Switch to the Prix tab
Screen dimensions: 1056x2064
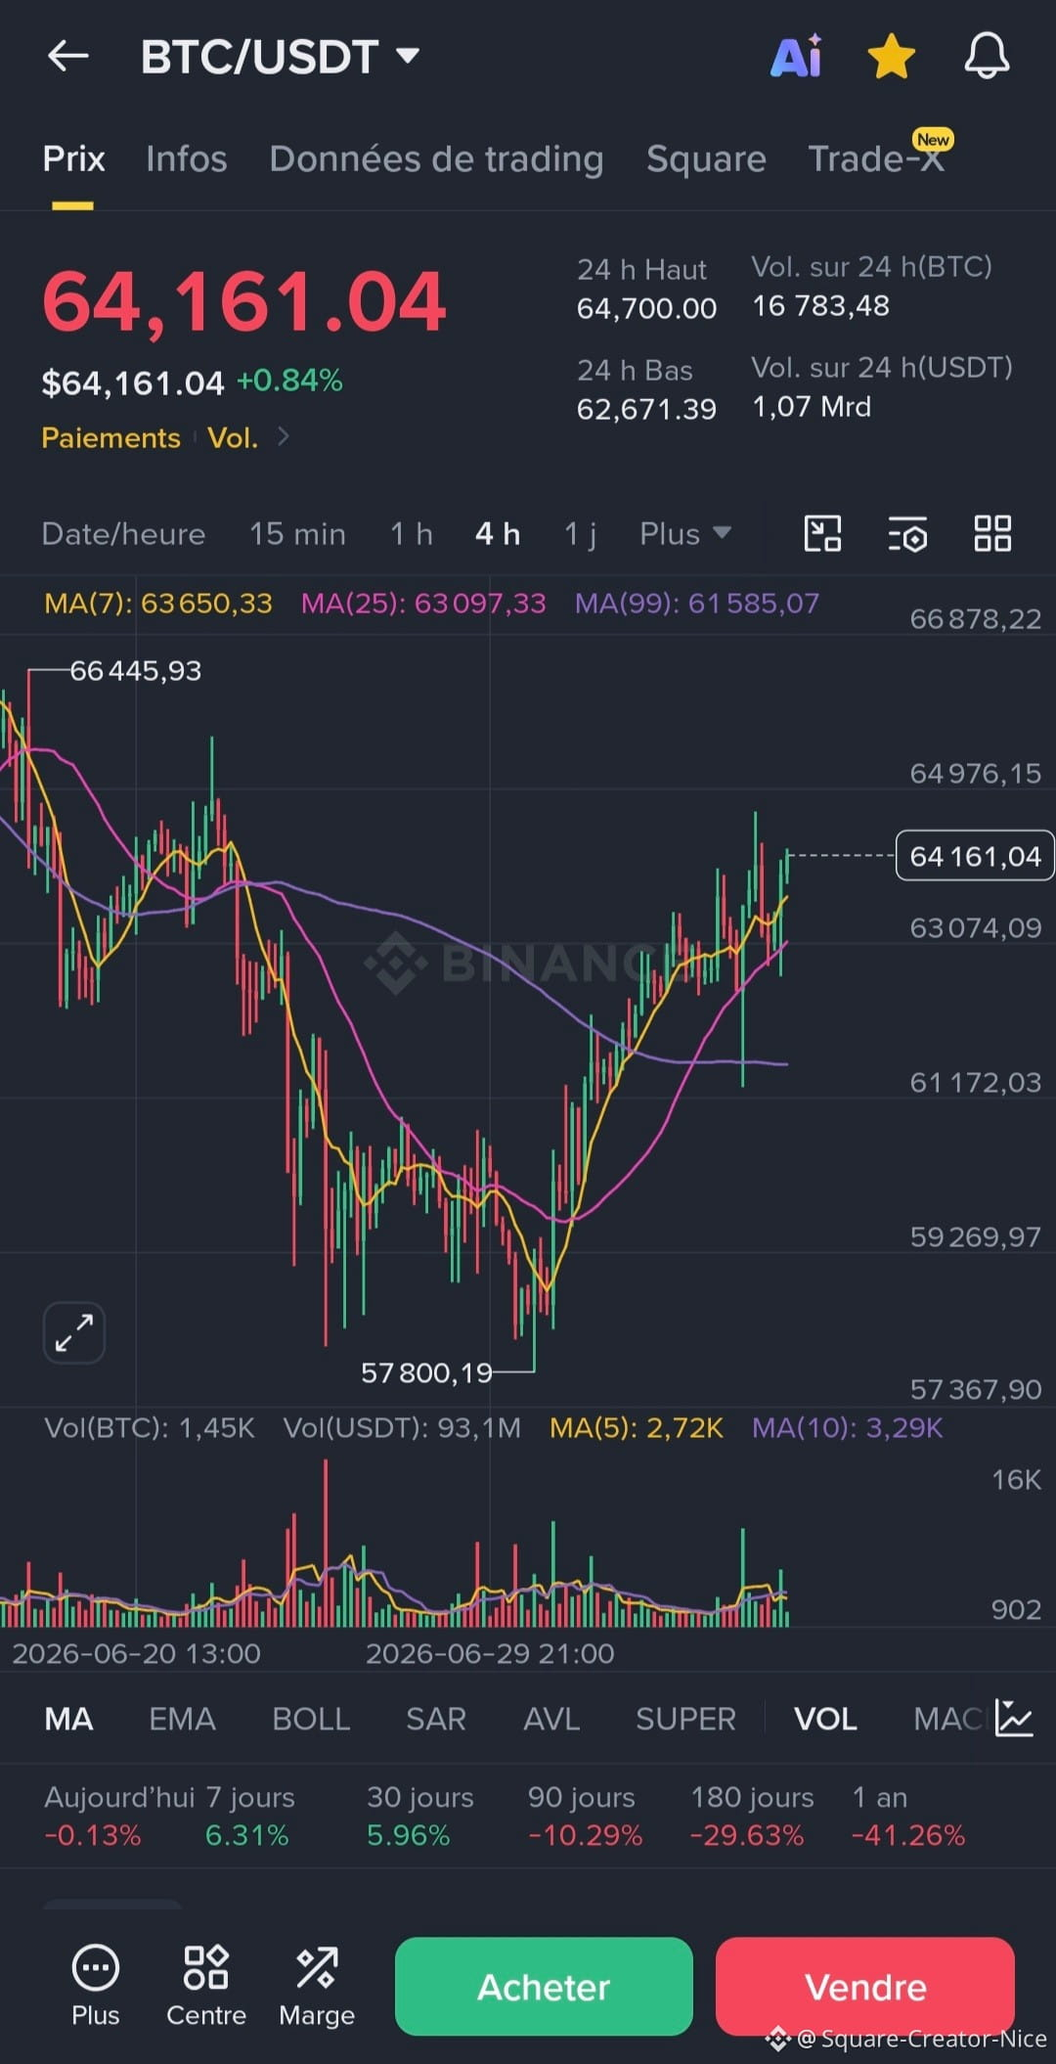pos(73,158)
